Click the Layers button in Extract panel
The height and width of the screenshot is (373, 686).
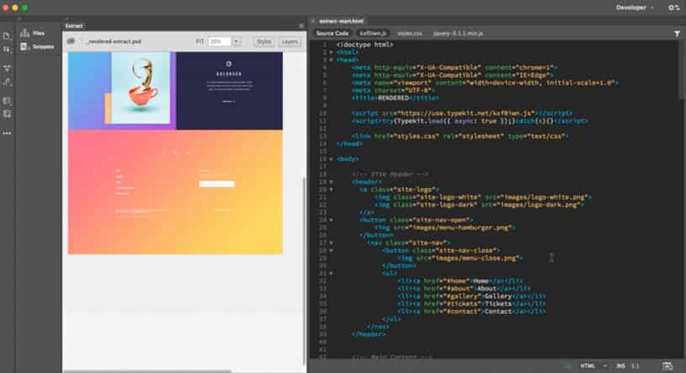(x=290, y=40)
